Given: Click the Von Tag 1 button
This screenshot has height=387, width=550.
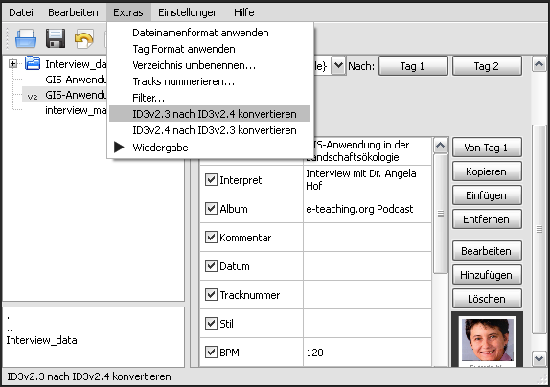Looking at the screenshot, I should click(x=487, y=148).
